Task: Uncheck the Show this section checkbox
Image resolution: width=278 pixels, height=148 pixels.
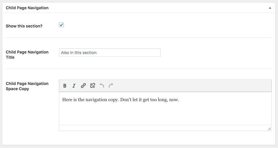Action: [x=61, y=25]
